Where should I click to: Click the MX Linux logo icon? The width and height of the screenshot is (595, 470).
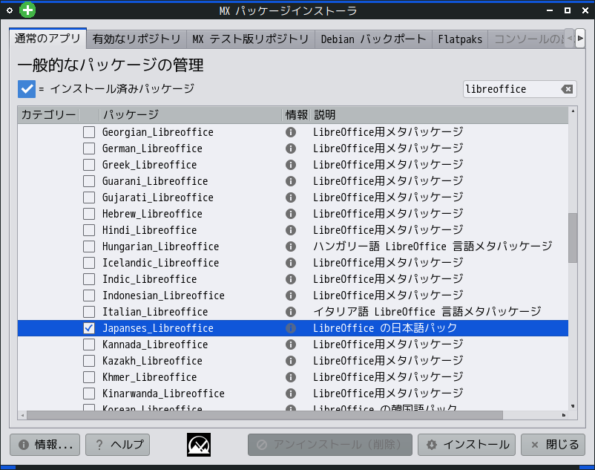pos(199,445)
